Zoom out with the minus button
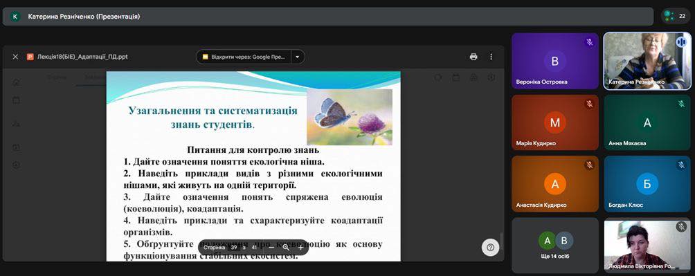Screen dimensions: 695x276 click(271, 248)
